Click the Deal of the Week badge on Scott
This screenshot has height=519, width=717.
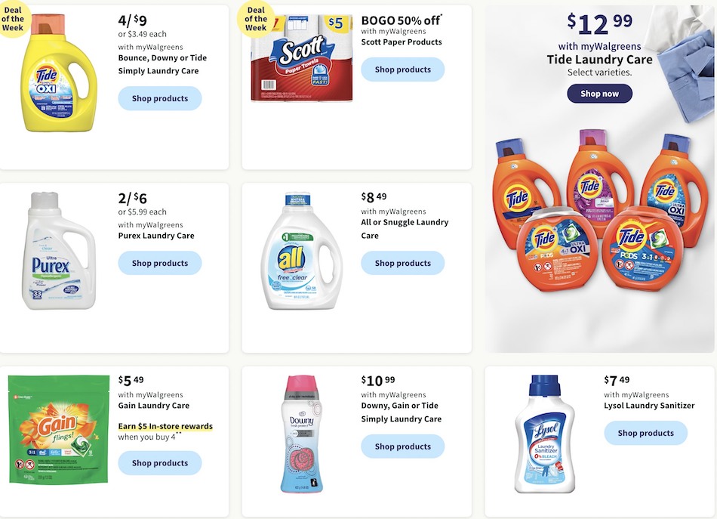tap(256, 18)
